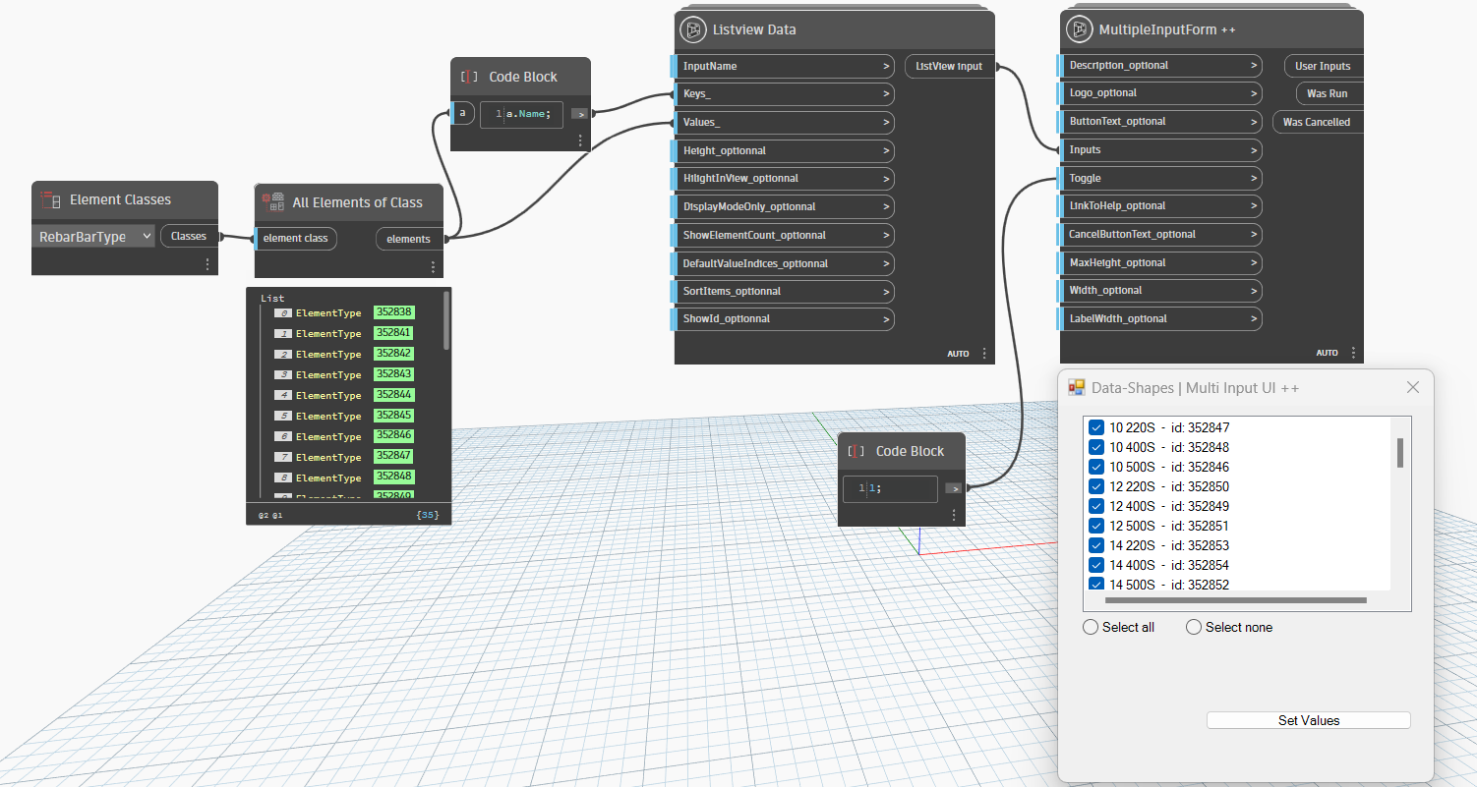
Task: Click the Data-Shapes icon in the dialog title bar
Action: (x=1076, y=387)
